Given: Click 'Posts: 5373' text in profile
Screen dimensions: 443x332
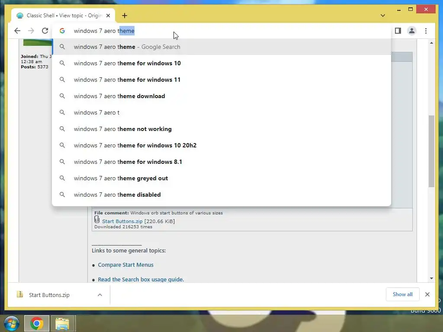Looking at the screenshot, I should [x=35, y=67].
